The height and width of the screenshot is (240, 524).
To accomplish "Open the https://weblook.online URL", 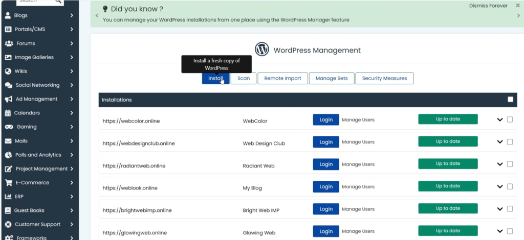I will coord(130,188).
